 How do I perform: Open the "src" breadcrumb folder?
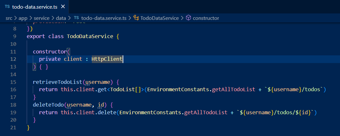click(x=9, y=18)
